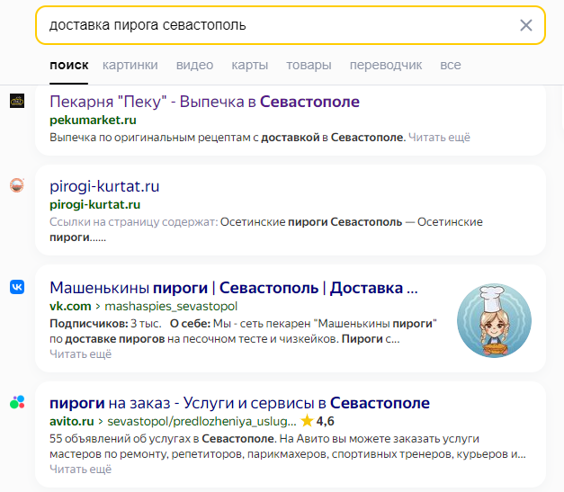Open the Пекарня "Пеку" result title
Viewport: 564px width, 492px height.
tap(205, 102)
